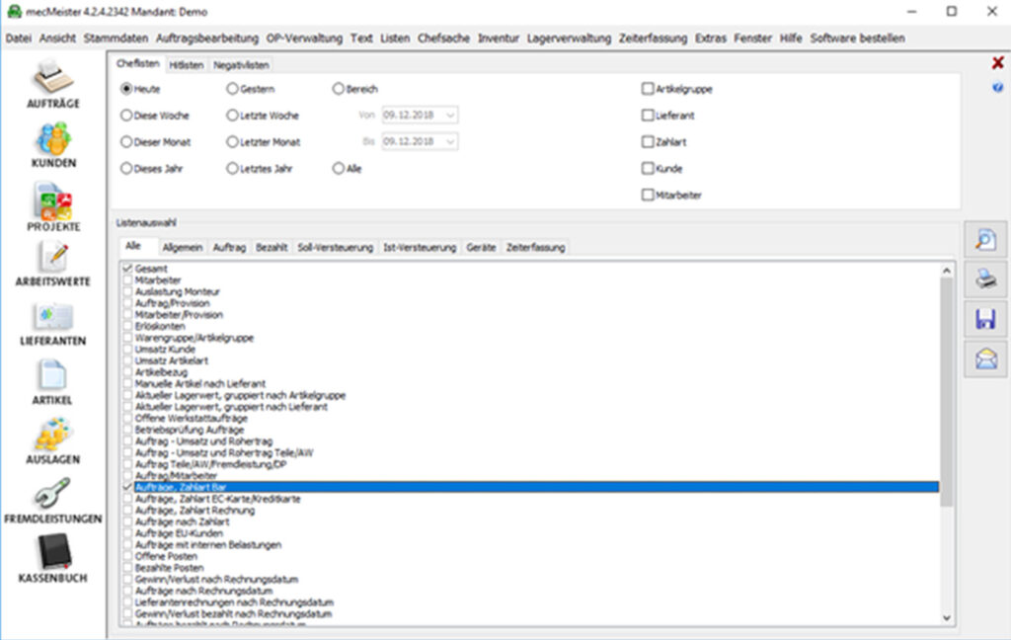Click the printer icon on right
This screenshot has width=1011, height=640.
[985, 280]
